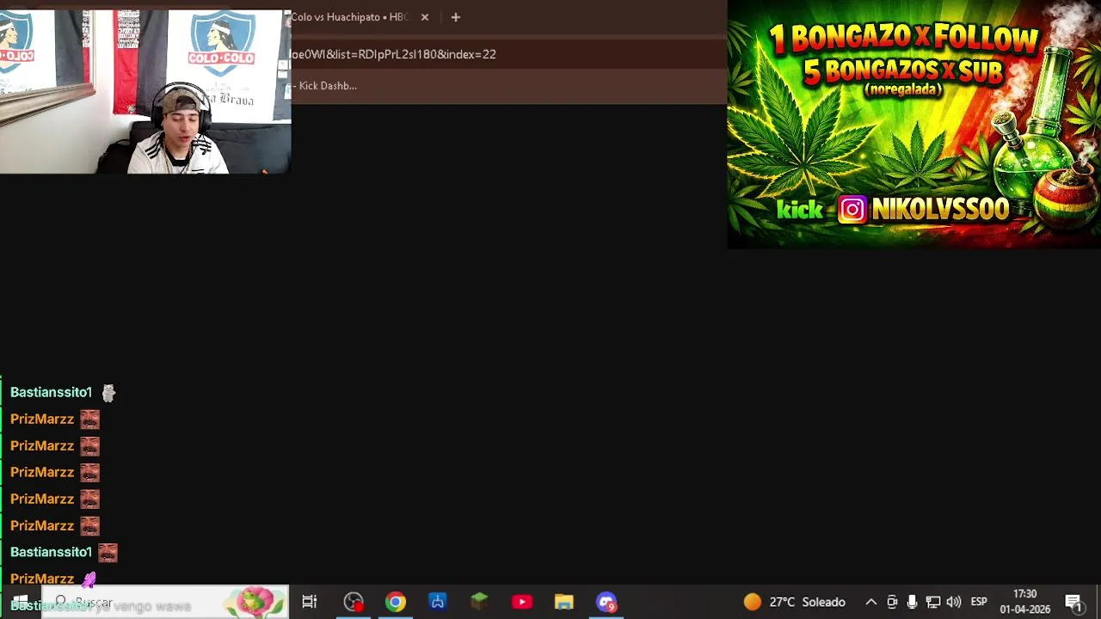Viewport: 1101px width, 619px height.
Task: Open the clock showing 17:30
Action: (1025, 602)
